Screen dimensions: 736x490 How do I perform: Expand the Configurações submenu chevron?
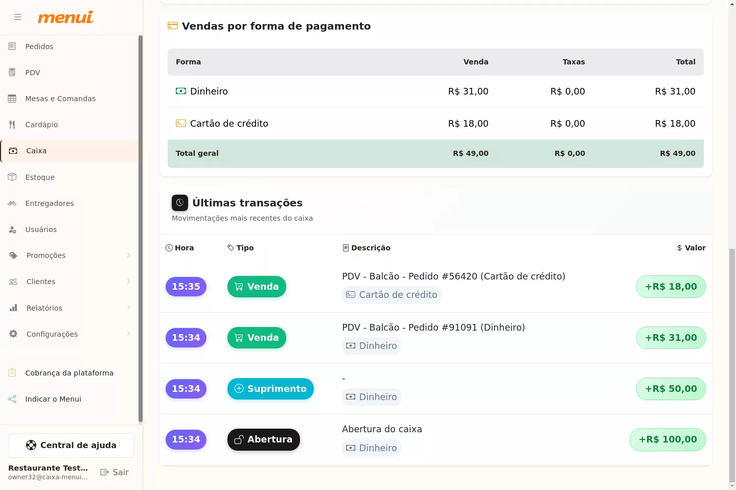129,334
